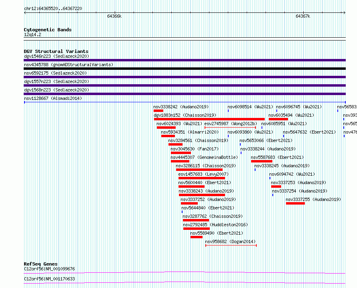357x288 pixels.
Task: Open nsv6098514 (Wu2021) variant
Action: click(250, 107)
